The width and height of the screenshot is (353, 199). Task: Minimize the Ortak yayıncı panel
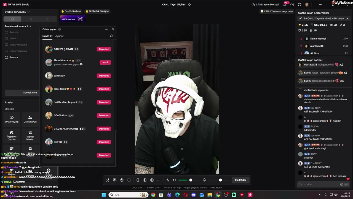(x=106, y=29)
